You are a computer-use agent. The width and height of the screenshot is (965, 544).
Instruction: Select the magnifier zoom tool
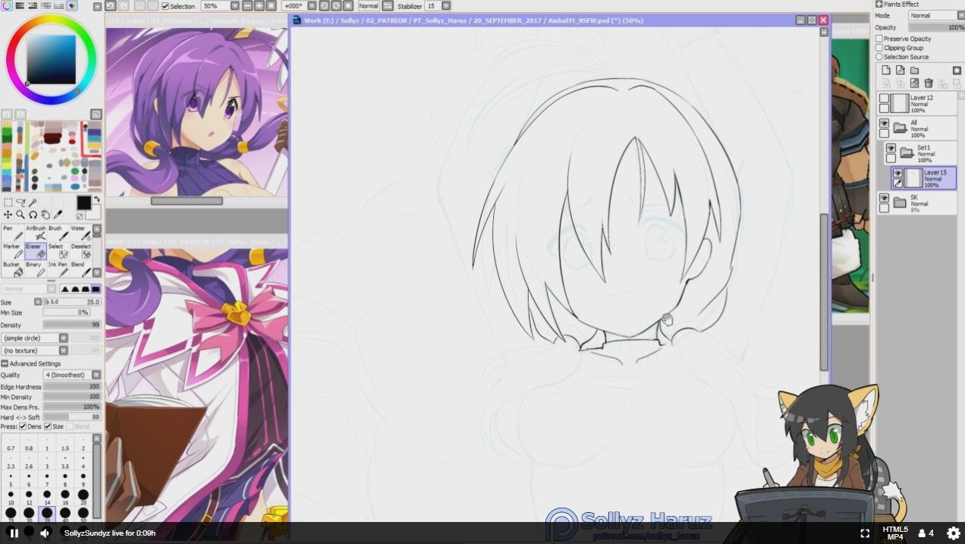point(20,215)
